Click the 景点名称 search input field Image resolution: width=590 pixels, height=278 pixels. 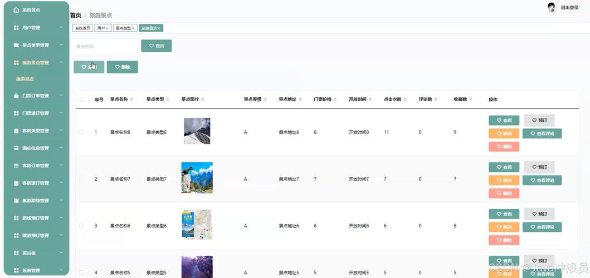tap(106, 47)
